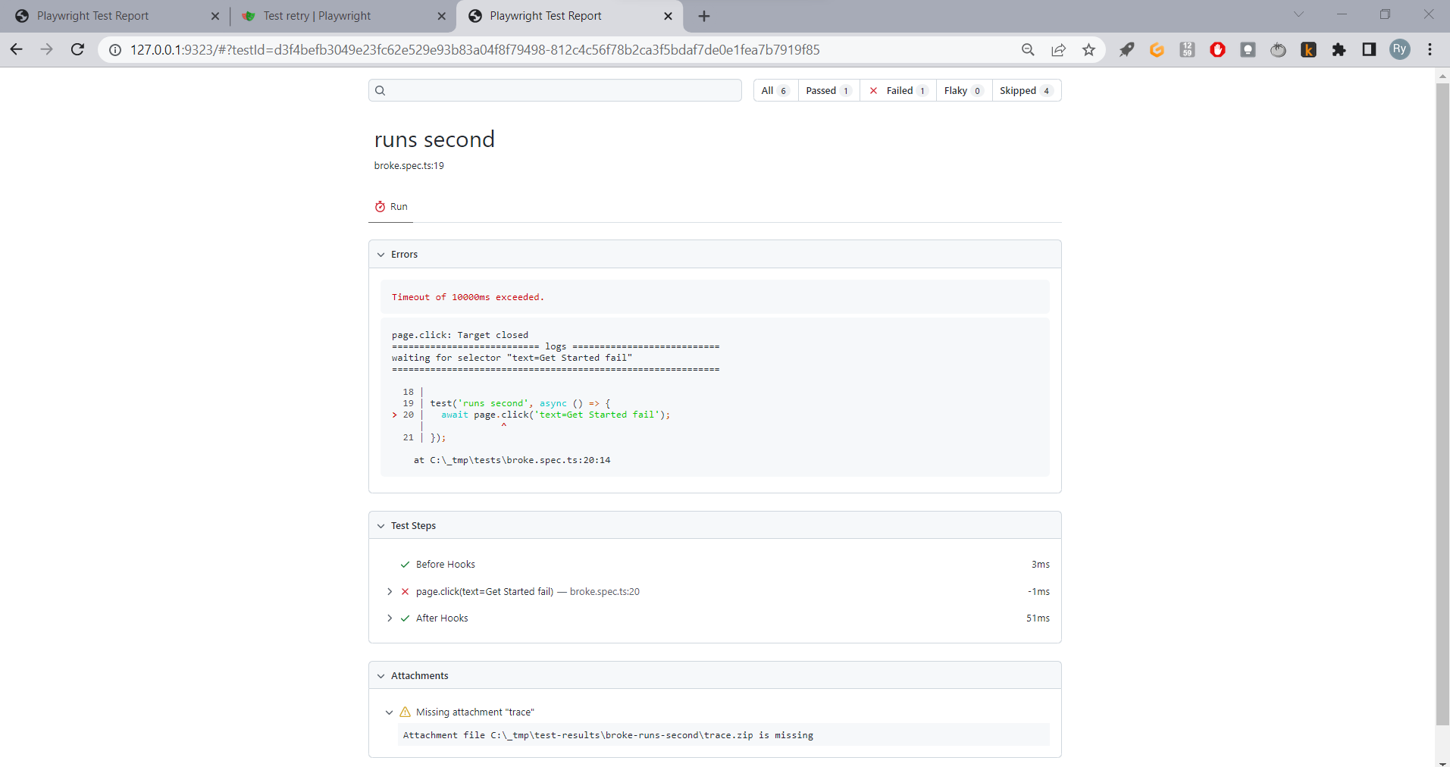
Task: Filter tests by Failed
Action: click(898, 91)
